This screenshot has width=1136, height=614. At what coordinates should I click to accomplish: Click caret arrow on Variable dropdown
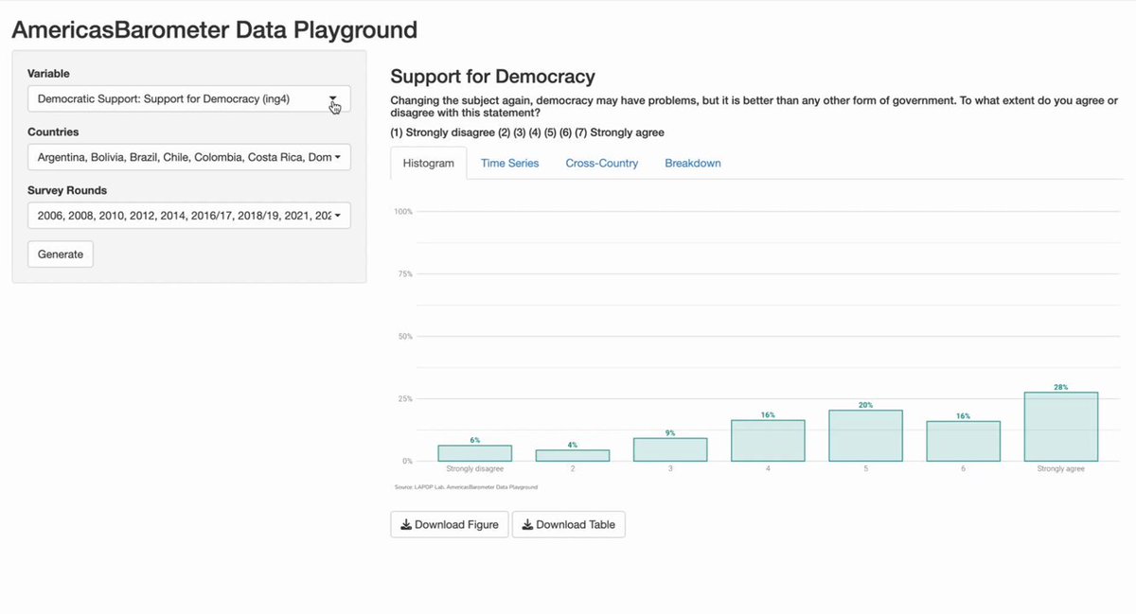pyautogui.click(x=333, y=98)
